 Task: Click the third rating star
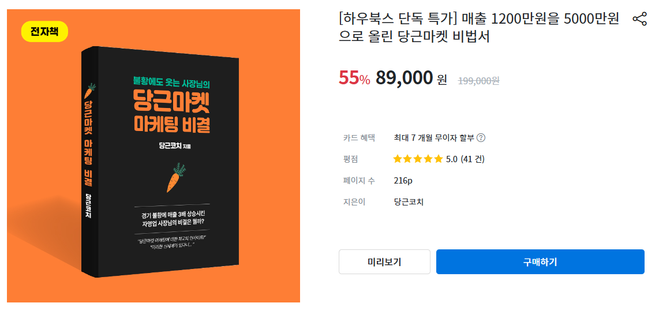(418, 159)
